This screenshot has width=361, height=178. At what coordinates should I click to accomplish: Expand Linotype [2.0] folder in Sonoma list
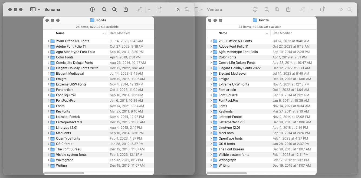point(48,128)
